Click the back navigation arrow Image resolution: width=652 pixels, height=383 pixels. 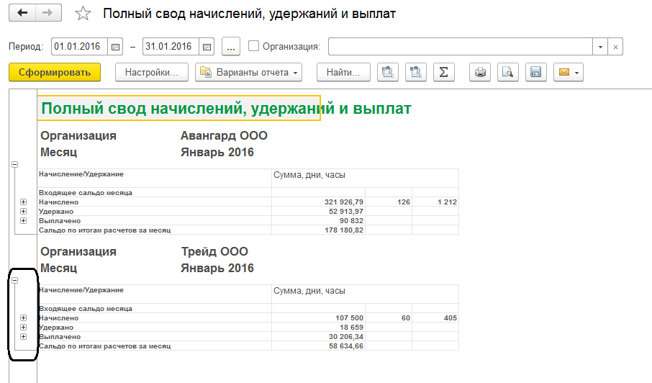(x=22, y=13)
